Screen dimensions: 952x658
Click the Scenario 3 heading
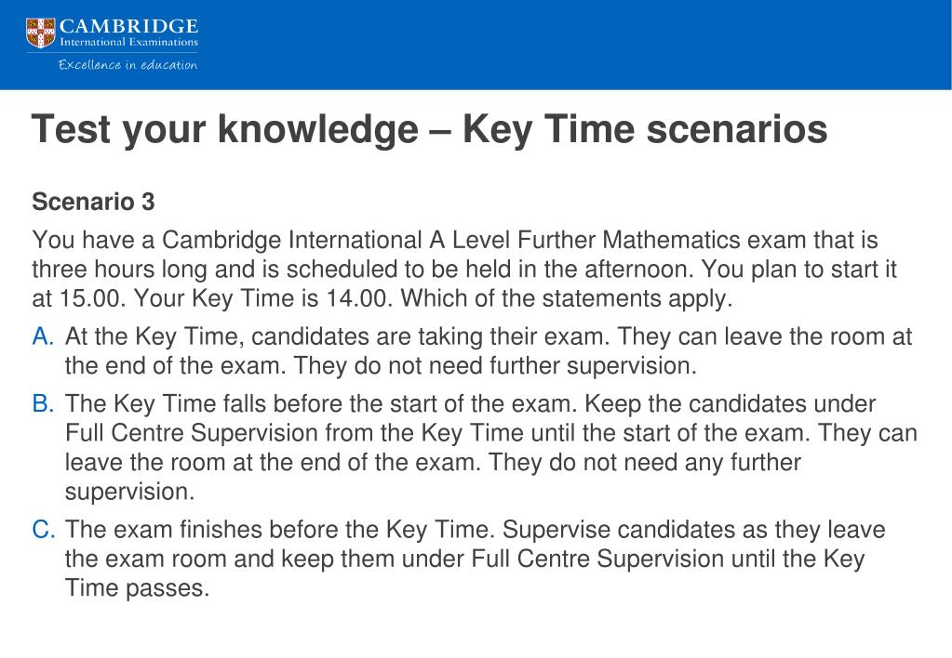pos(93,202)
